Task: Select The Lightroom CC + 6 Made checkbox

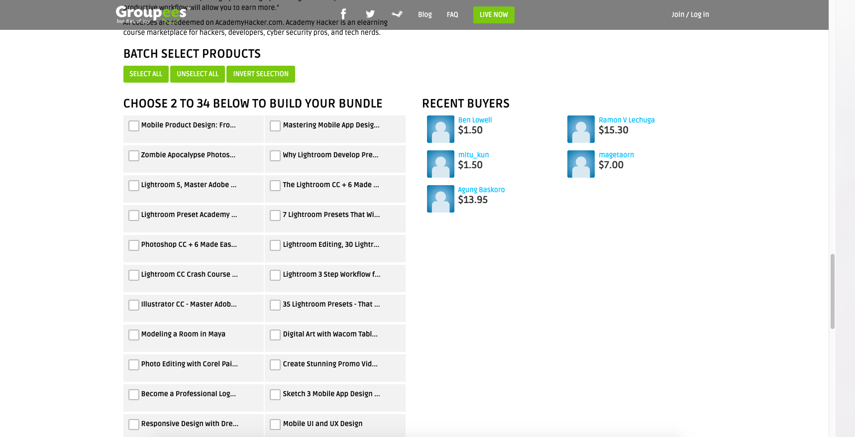Action: click(x=275, y=186)
